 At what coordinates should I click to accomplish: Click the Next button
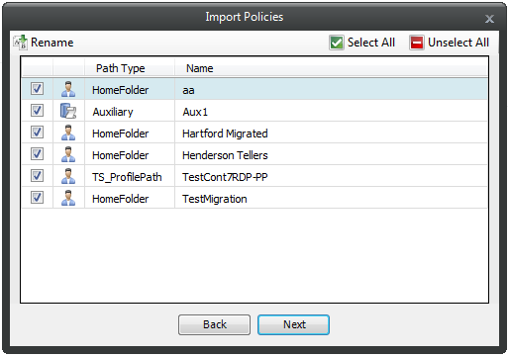click(x=293, y=324)
